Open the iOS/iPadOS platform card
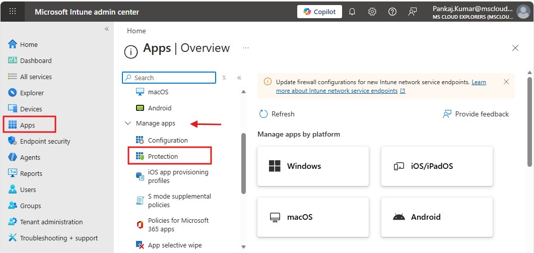This screenshot has height=253, width=534. click(437, 166)
